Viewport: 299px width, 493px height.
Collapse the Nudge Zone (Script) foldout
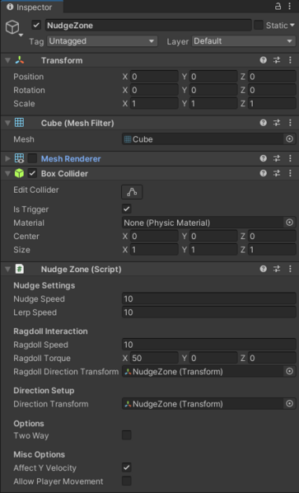tap(7, 269)
